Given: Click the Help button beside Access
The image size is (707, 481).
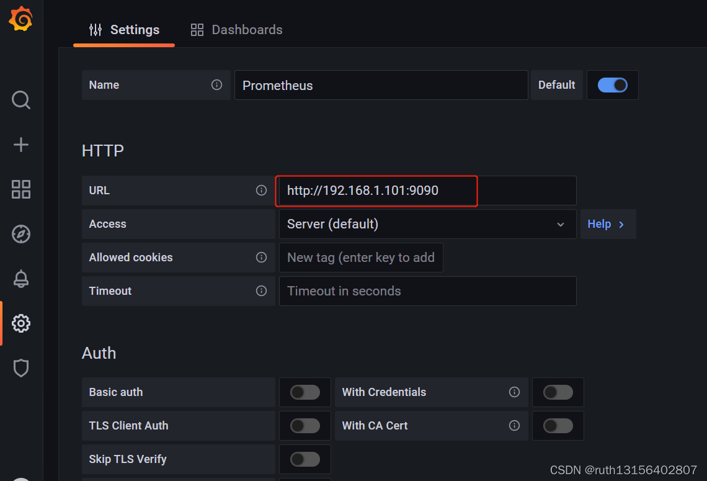Looking at the screenshot, I should point(608,224).
